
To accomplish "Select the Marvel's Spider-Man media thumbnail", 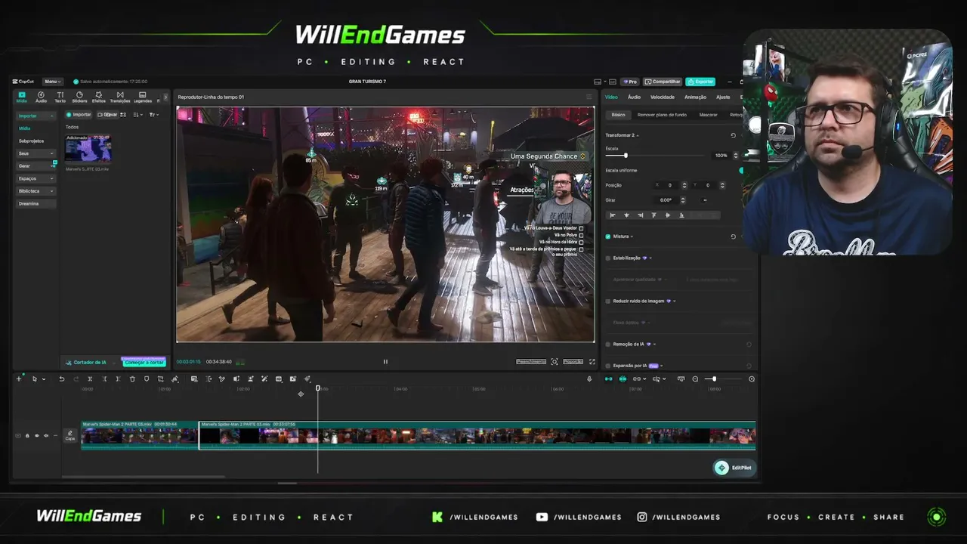I will tap(88, 149).
